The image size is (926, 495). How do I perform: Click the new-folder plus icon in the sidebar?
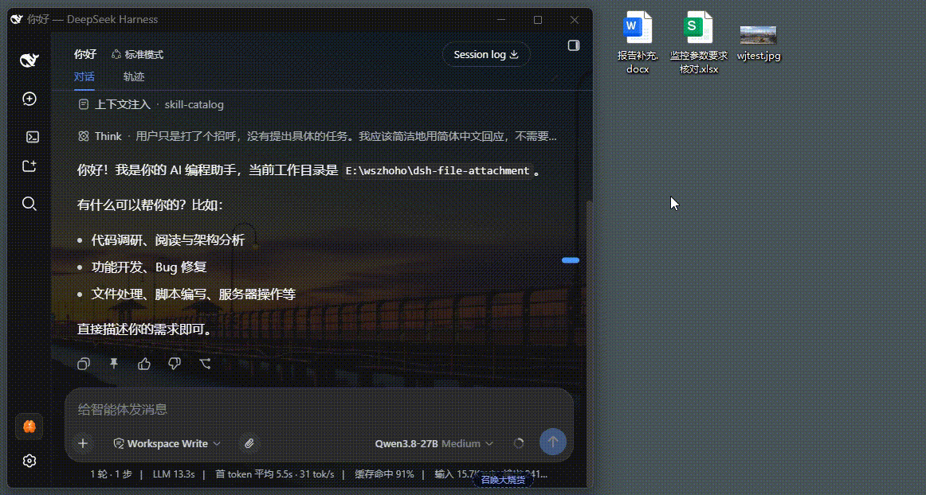(x=29, y=166)
